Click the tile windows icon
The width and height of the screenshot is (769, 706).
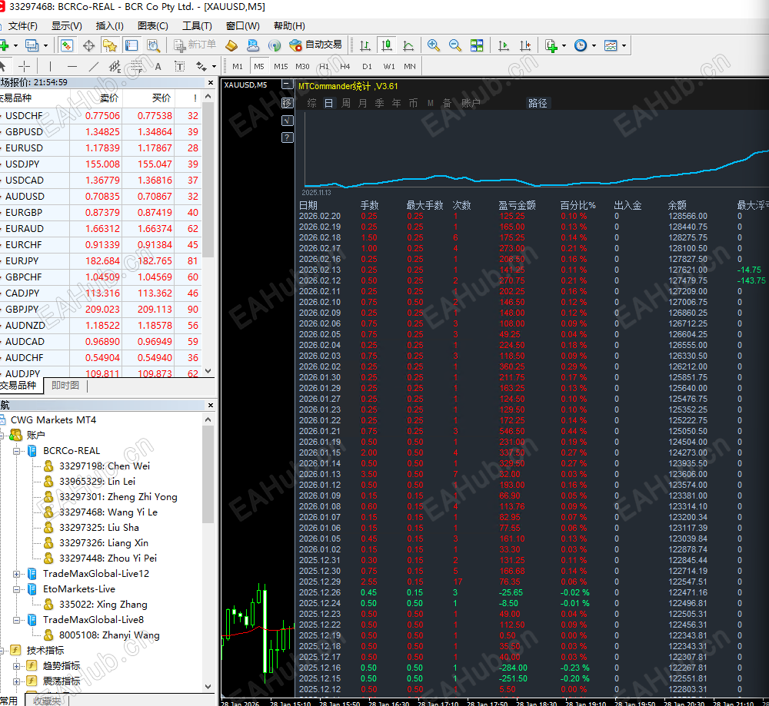477,45
